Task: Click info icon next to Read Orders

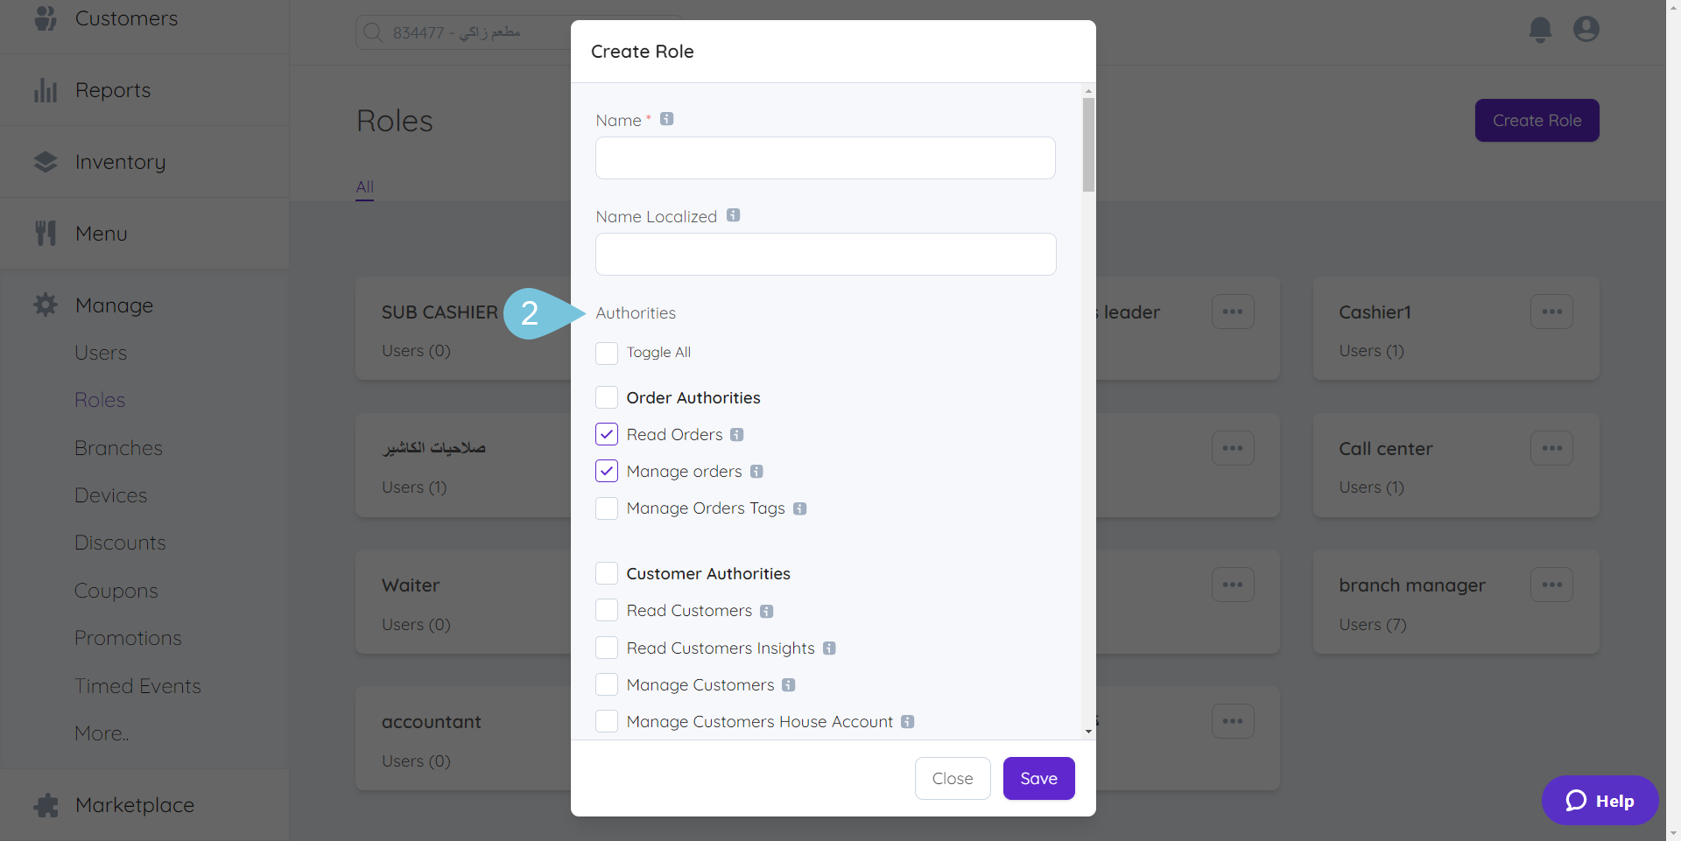Action: click(737, 435)
